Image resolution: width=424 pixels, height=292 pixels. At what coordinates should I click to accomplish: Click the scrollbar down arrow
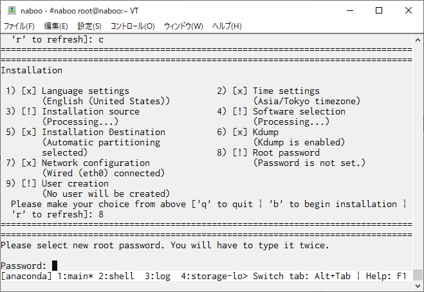(418, 286)
